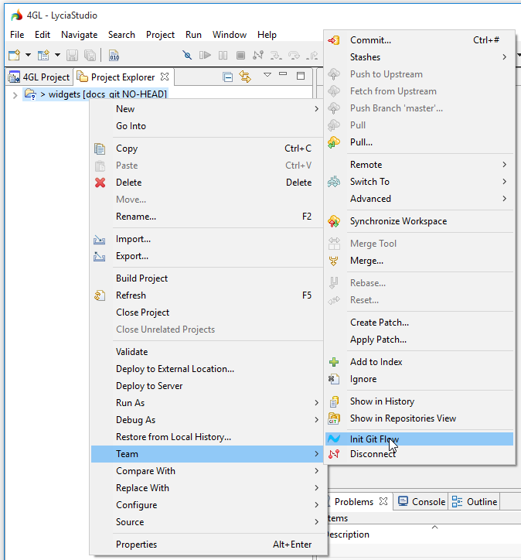Close the Project Explorer tab

(165, 77)
